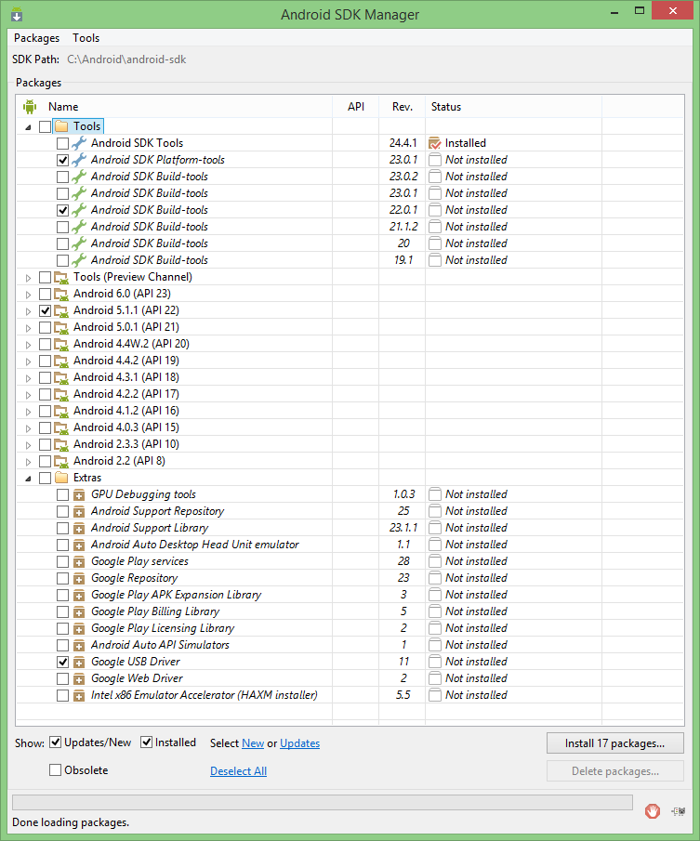Uncheck Build-tools 22.0.1 checkbox

tap(63, 210)
